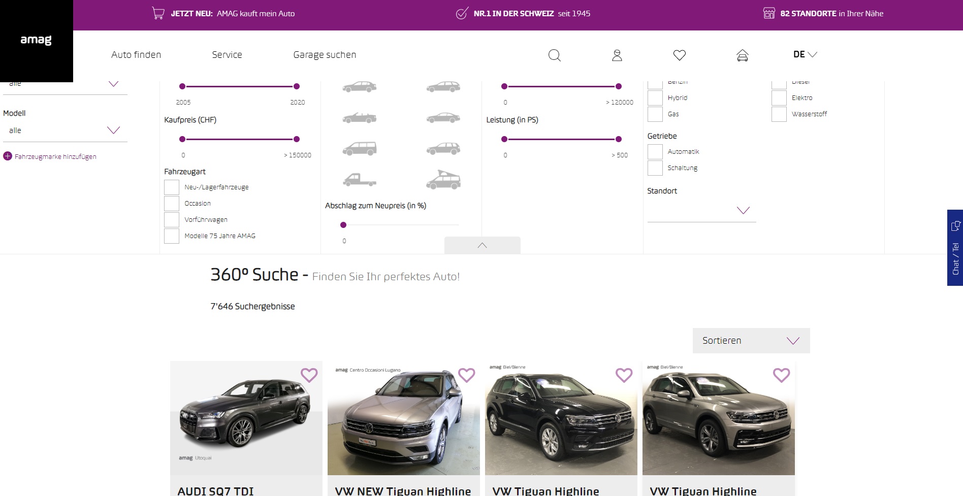Screen dimensions: 963x496
Task: Check the Schaltung transmission checkbox
Action: coord(655,168)
